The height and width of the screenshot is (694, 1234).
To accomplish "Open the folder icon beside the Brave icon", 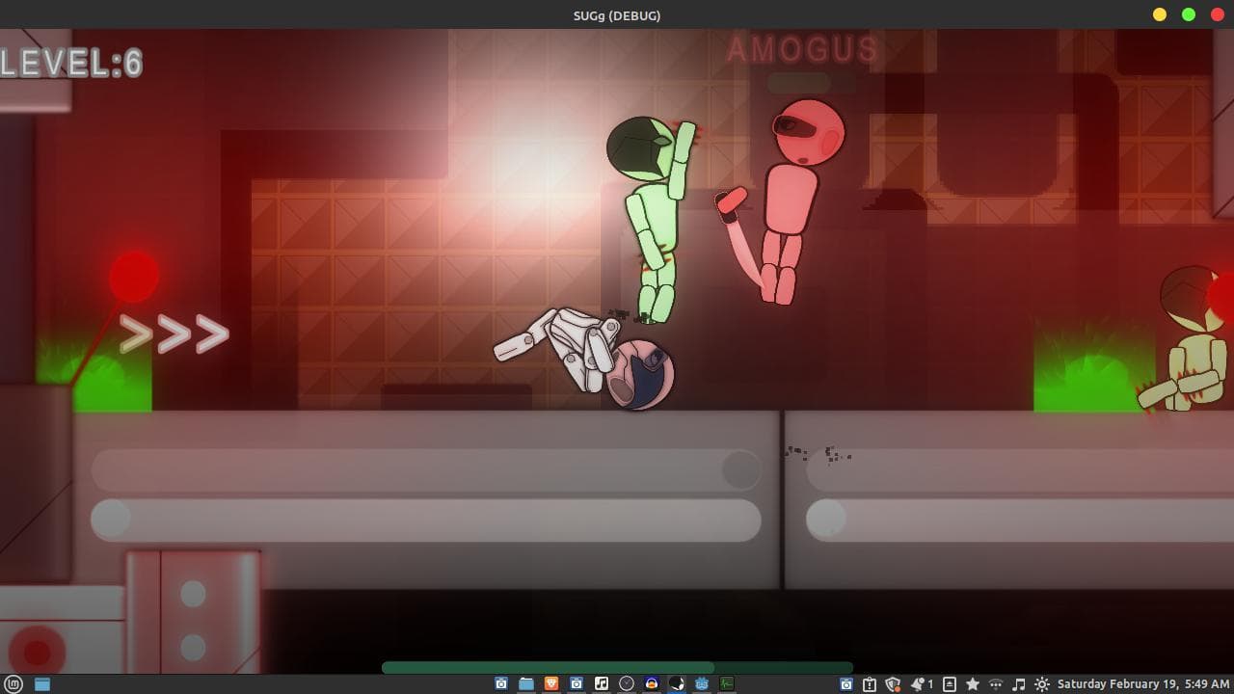I will 526,683.
